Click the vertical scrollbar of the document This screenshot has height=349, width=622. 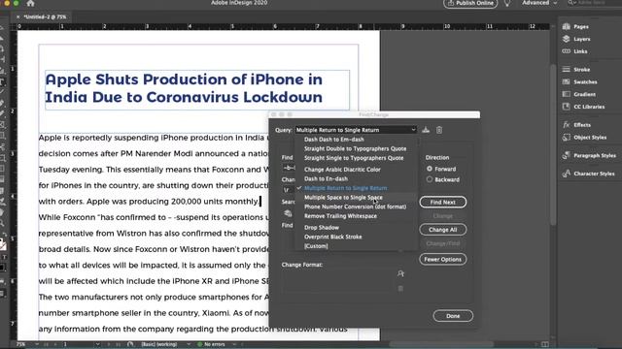[x=553, y=144]
